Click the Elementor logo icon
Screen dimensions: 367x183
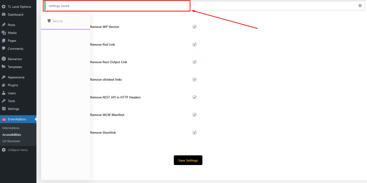(x=4, y=59)
